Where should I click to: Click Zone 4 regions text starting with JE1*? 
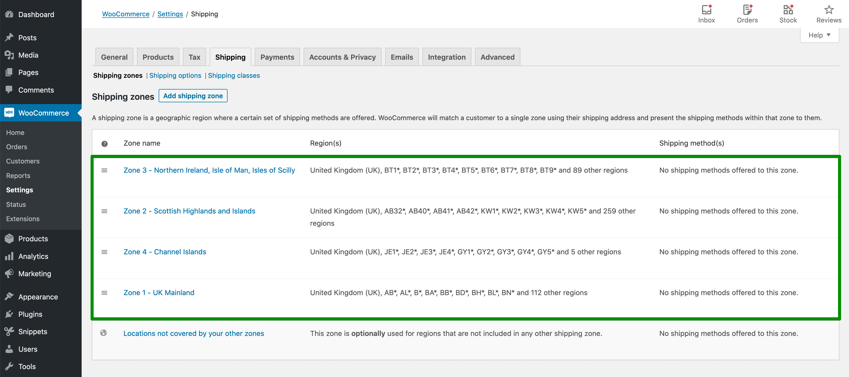[x=465, y=252]
